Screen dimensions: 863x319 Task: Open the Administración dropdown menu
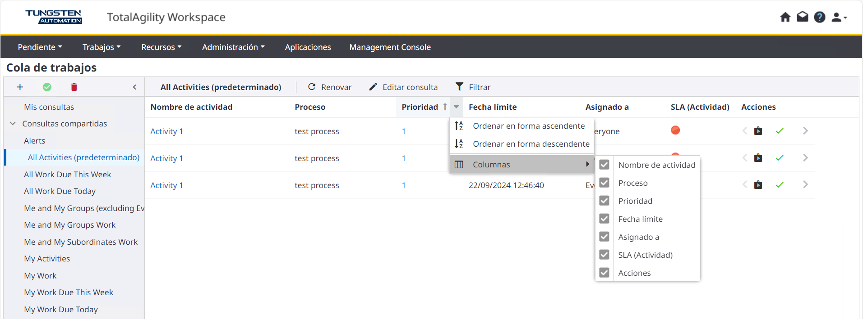coord(233,47)
